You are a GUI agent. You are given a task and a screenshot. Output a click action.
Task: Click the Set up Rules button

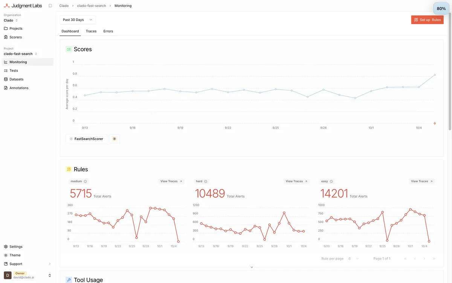427,20
